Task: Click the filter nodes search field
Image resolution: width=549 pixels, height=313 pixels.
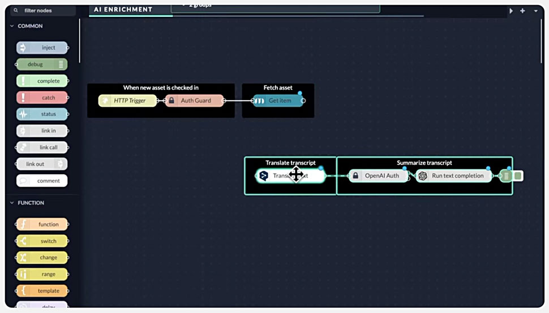Action: click(x=45, y=10)
